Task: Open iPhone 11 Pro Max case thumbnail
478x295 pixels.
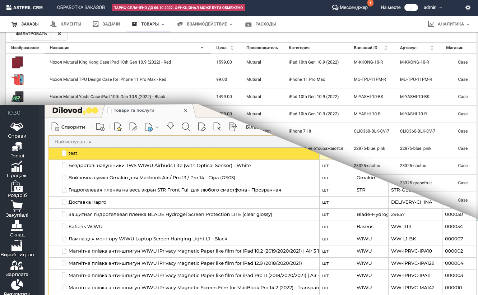Action: click(17, 79)
